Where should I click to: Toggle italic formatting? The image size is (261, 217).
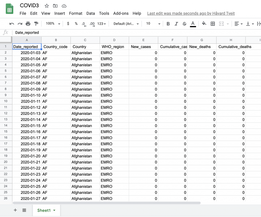[176, 24]
